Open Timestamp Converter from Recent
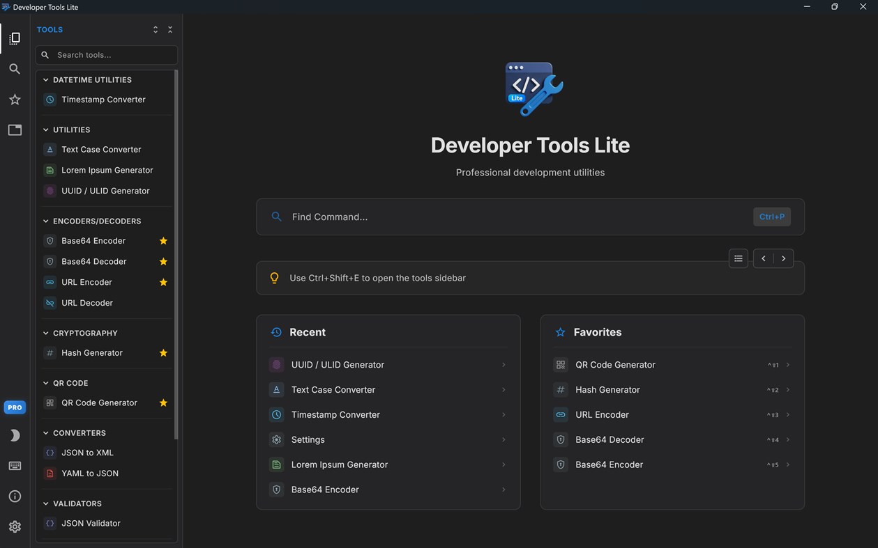The height and width of the screenshot is (548, 878). click(x=388, y=415)
